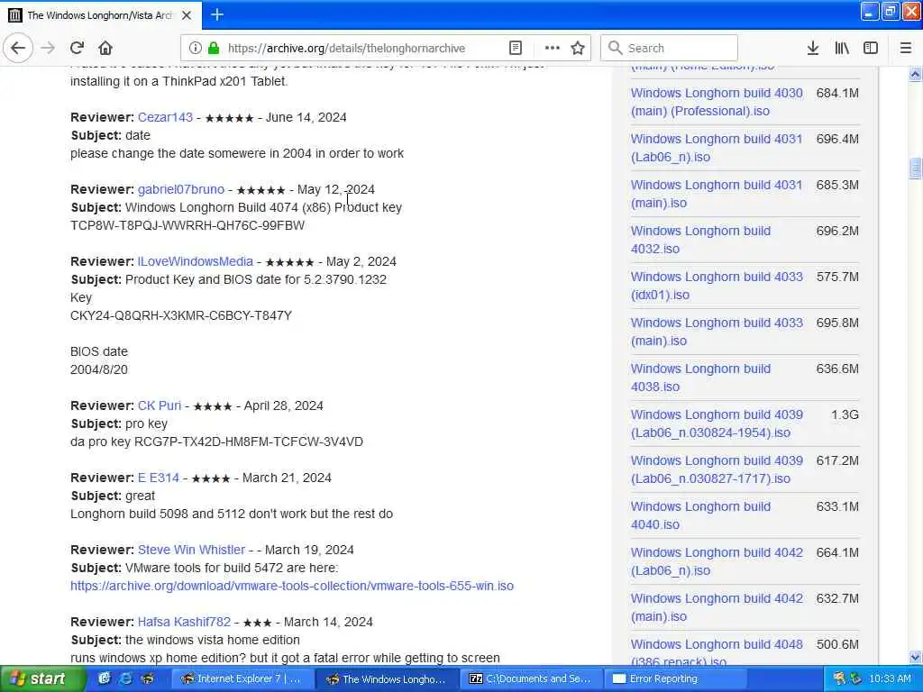923x692 pixels.
Task: Open reviewer gabriel07bruno profile link
Action: click(180, 189)
